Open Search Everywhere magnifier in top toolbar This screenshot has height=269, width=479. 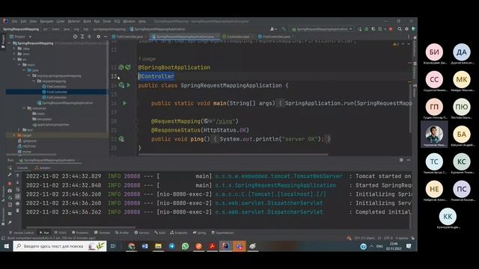point(400,29)
